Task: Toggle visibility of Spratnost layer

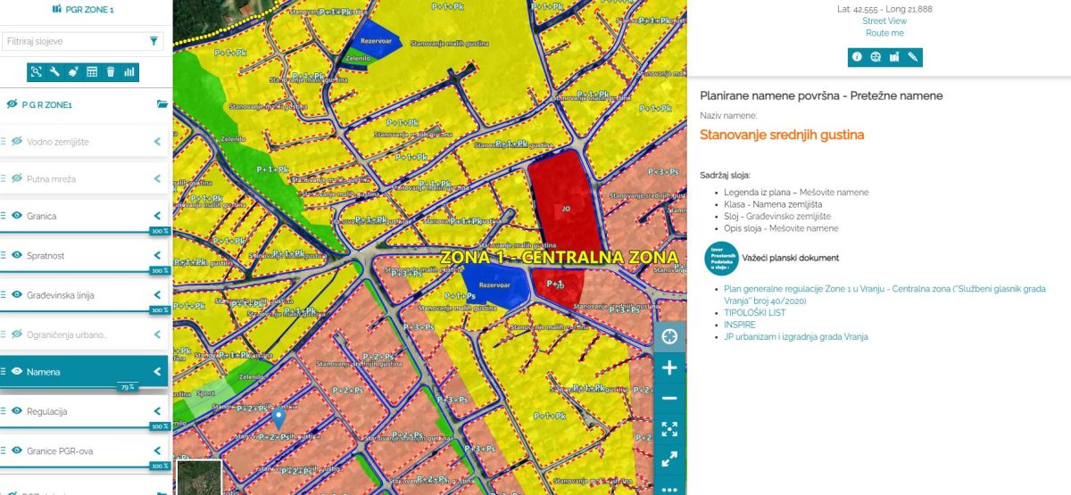Action: (17, 255)
